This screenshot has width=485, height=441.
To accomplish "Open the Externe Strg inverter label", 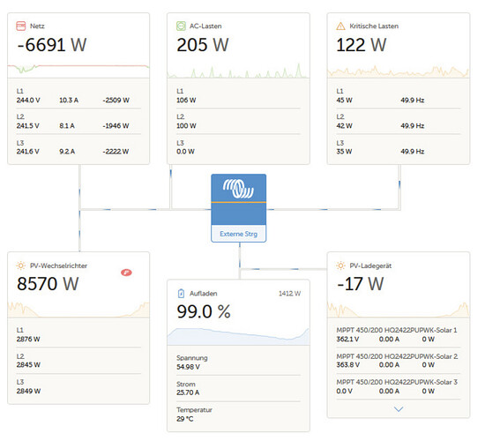I will pos(238,234).
